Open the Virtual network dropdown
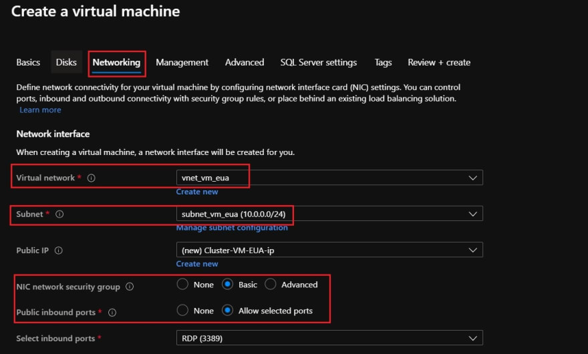Viewport: 588px width, 354px height. (329, 178)
